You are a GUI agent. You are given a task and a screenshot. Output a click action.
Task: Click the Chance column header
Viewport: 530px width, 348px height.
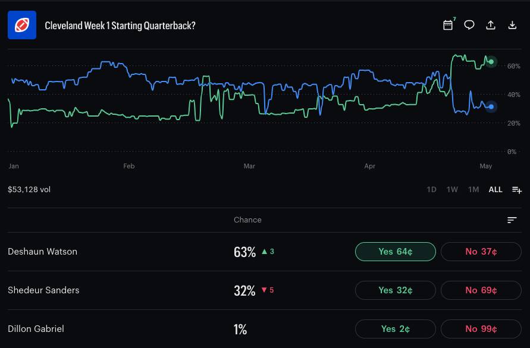click(247, 220)
